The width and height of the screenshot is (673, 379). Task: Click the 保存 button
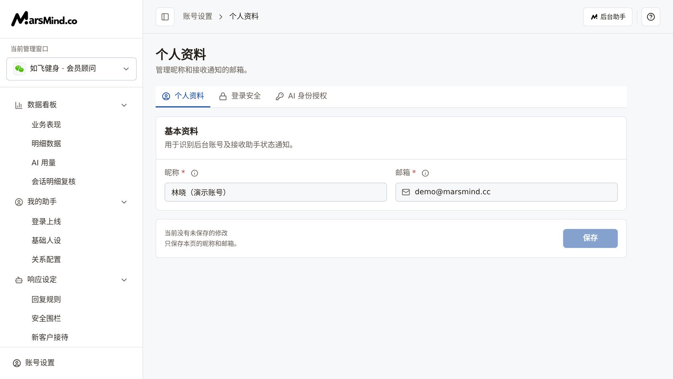click(x=590, y=238)
